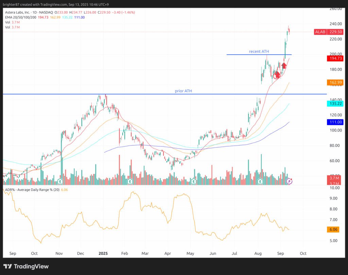Open the earnings marker near May
348x275 pixels.
pyautogui.click(x=193, y=181)
